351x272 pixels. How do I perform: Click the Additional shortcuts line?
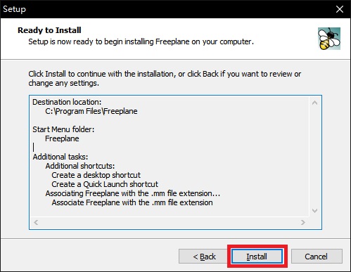tap(80, 166)
